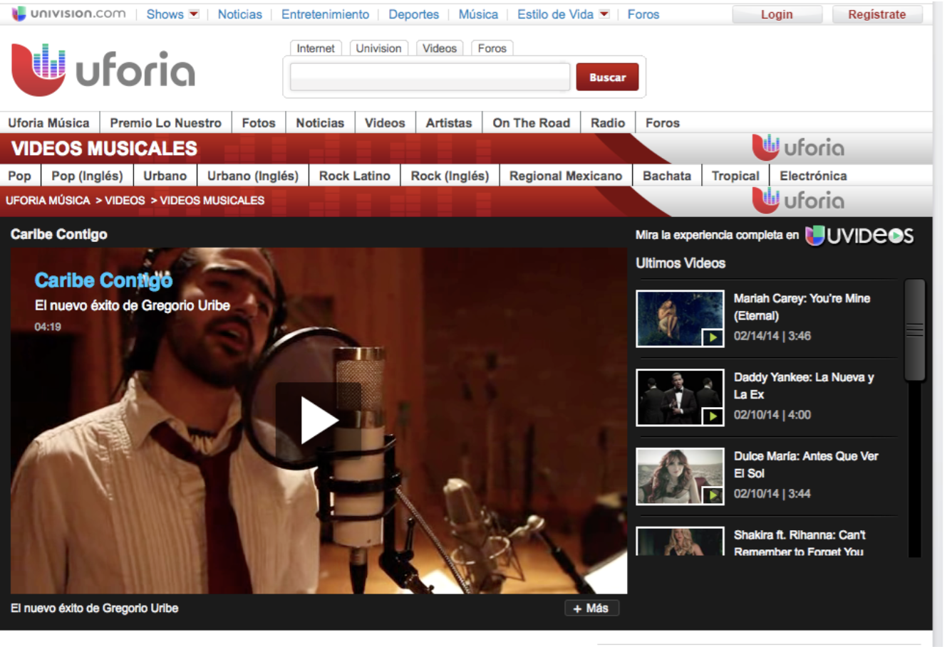This screenshot has height=659, width=952.
Task: Select the Foros search tab
Action: pyautogui.click(x=492, y=48)
